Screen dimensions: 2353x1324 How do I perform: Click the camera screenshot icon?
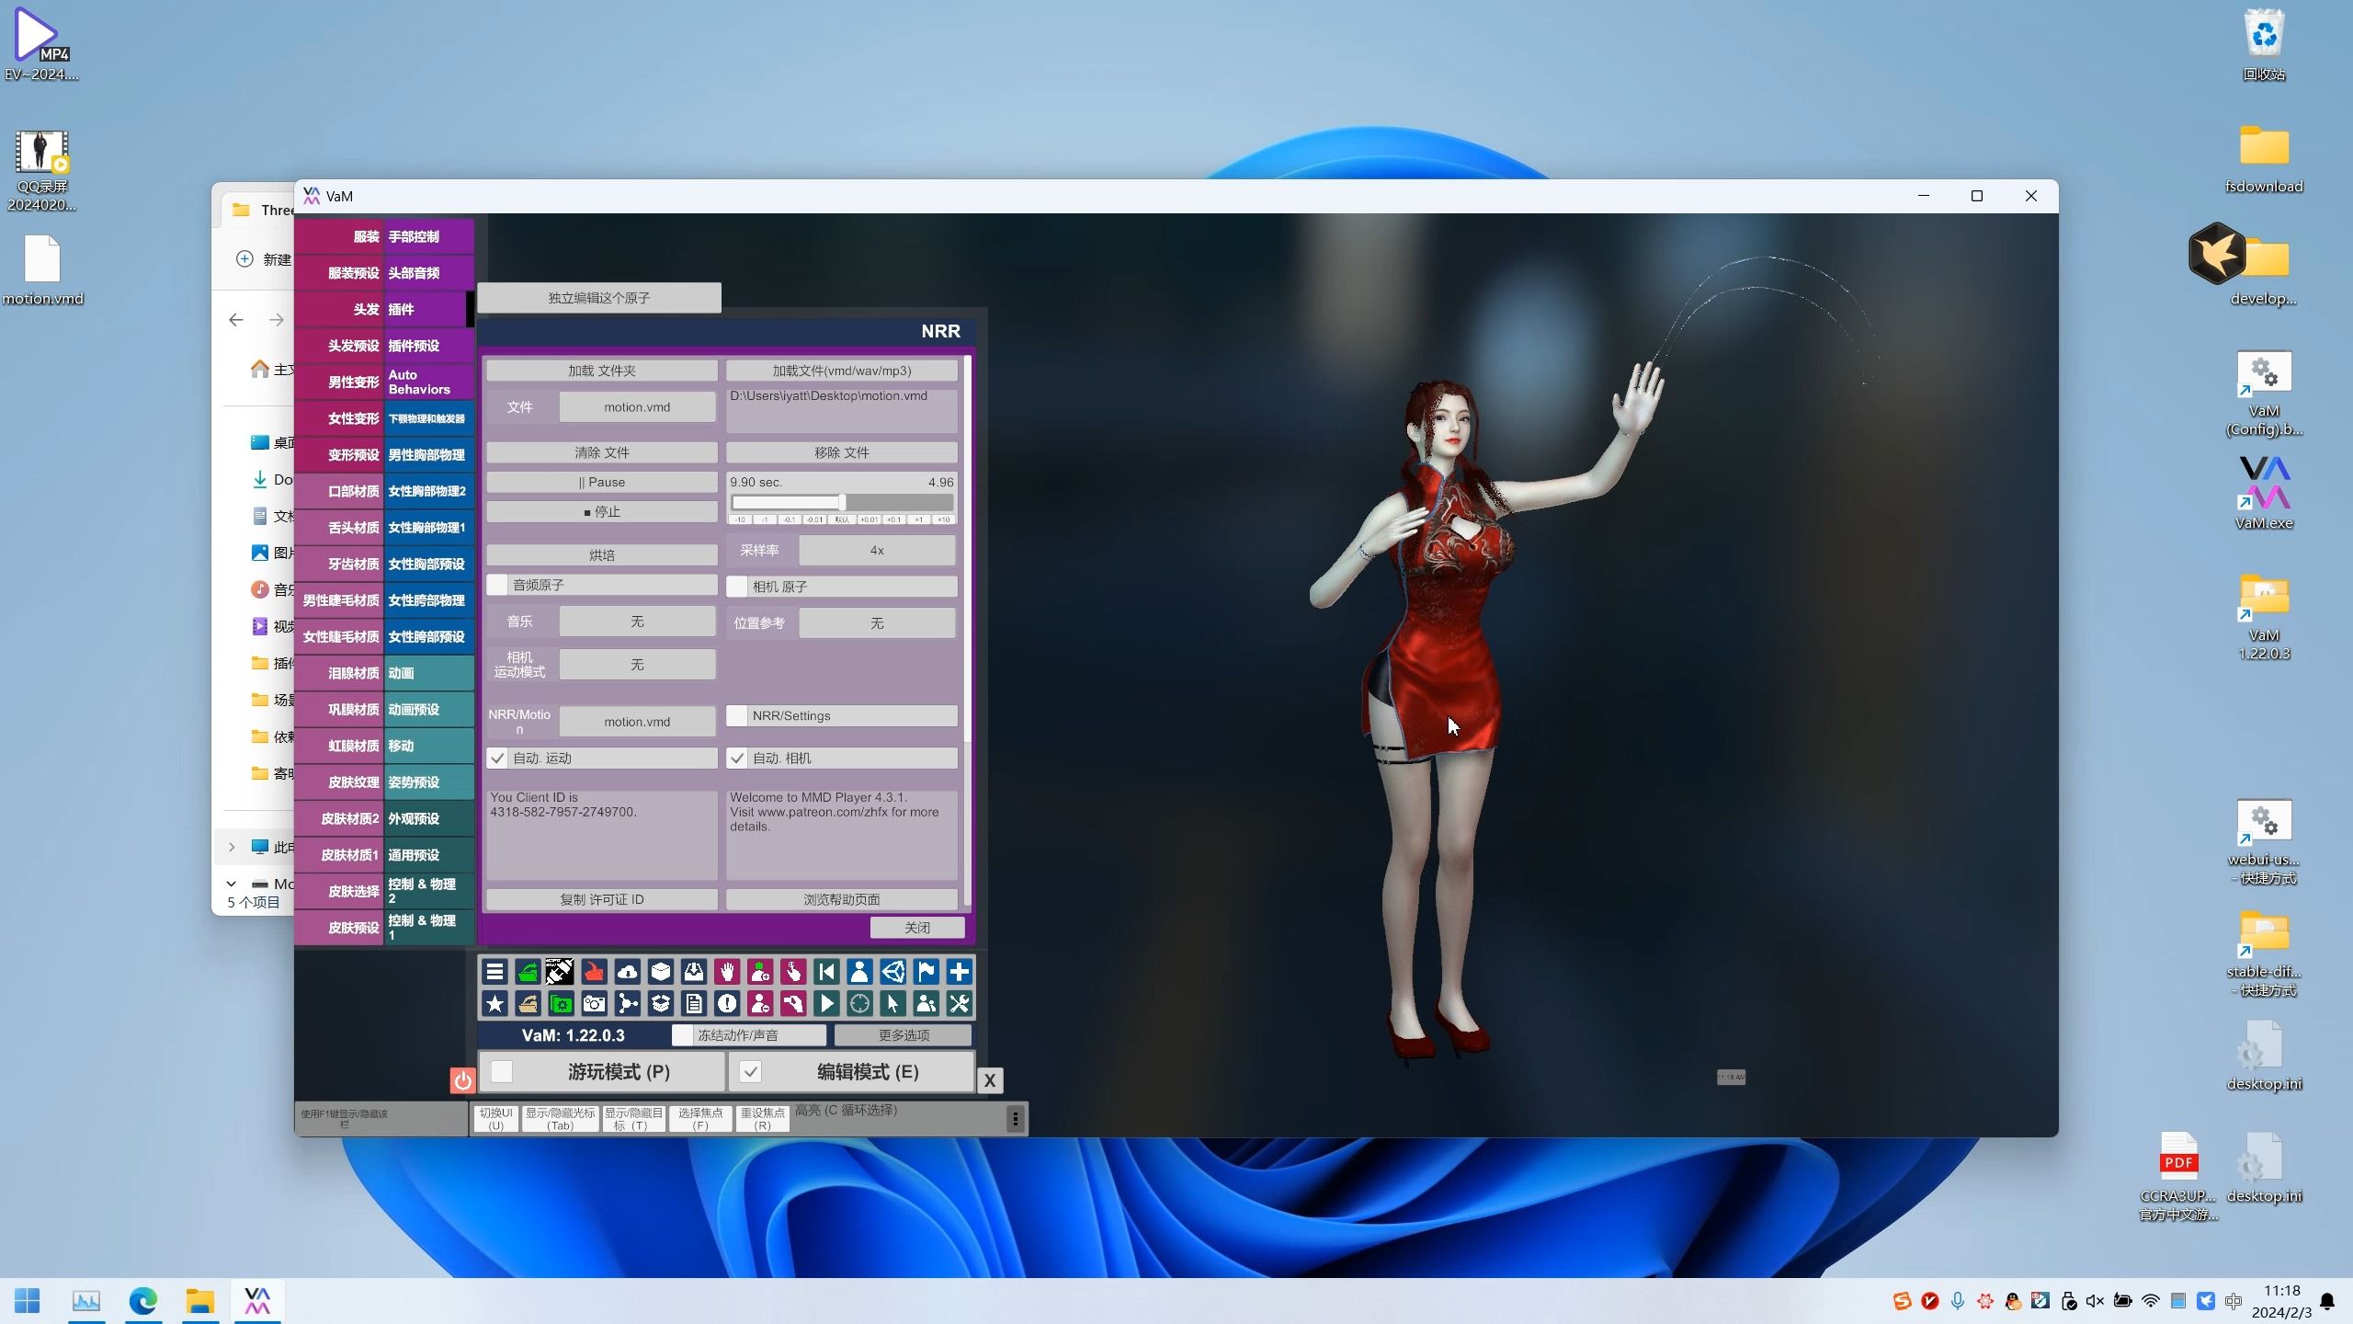pos(594,1004)
